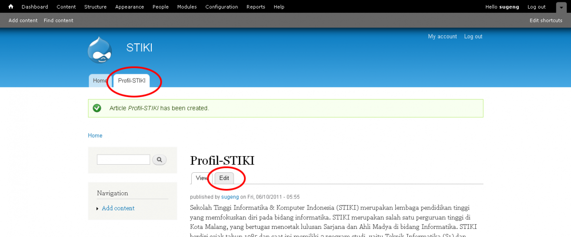571x237 pixels.
Task: Click the home icon in admin toolbar
Action: click(x=11, y=7)
